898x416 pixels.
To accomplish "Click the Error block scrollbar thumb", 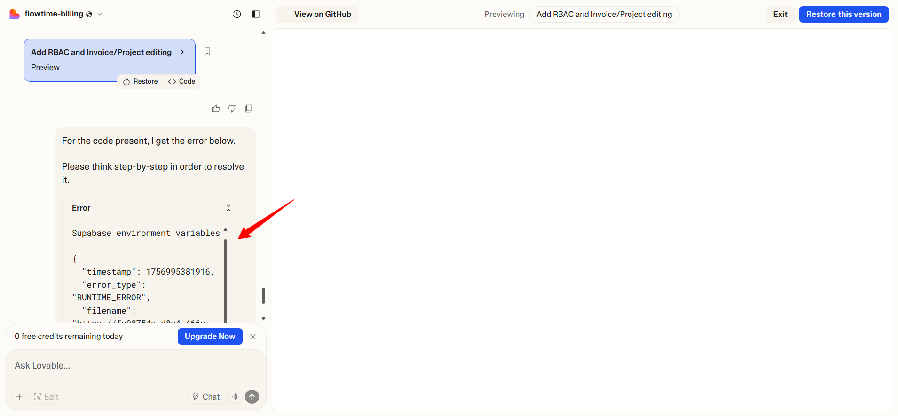I will coord(225,281).
